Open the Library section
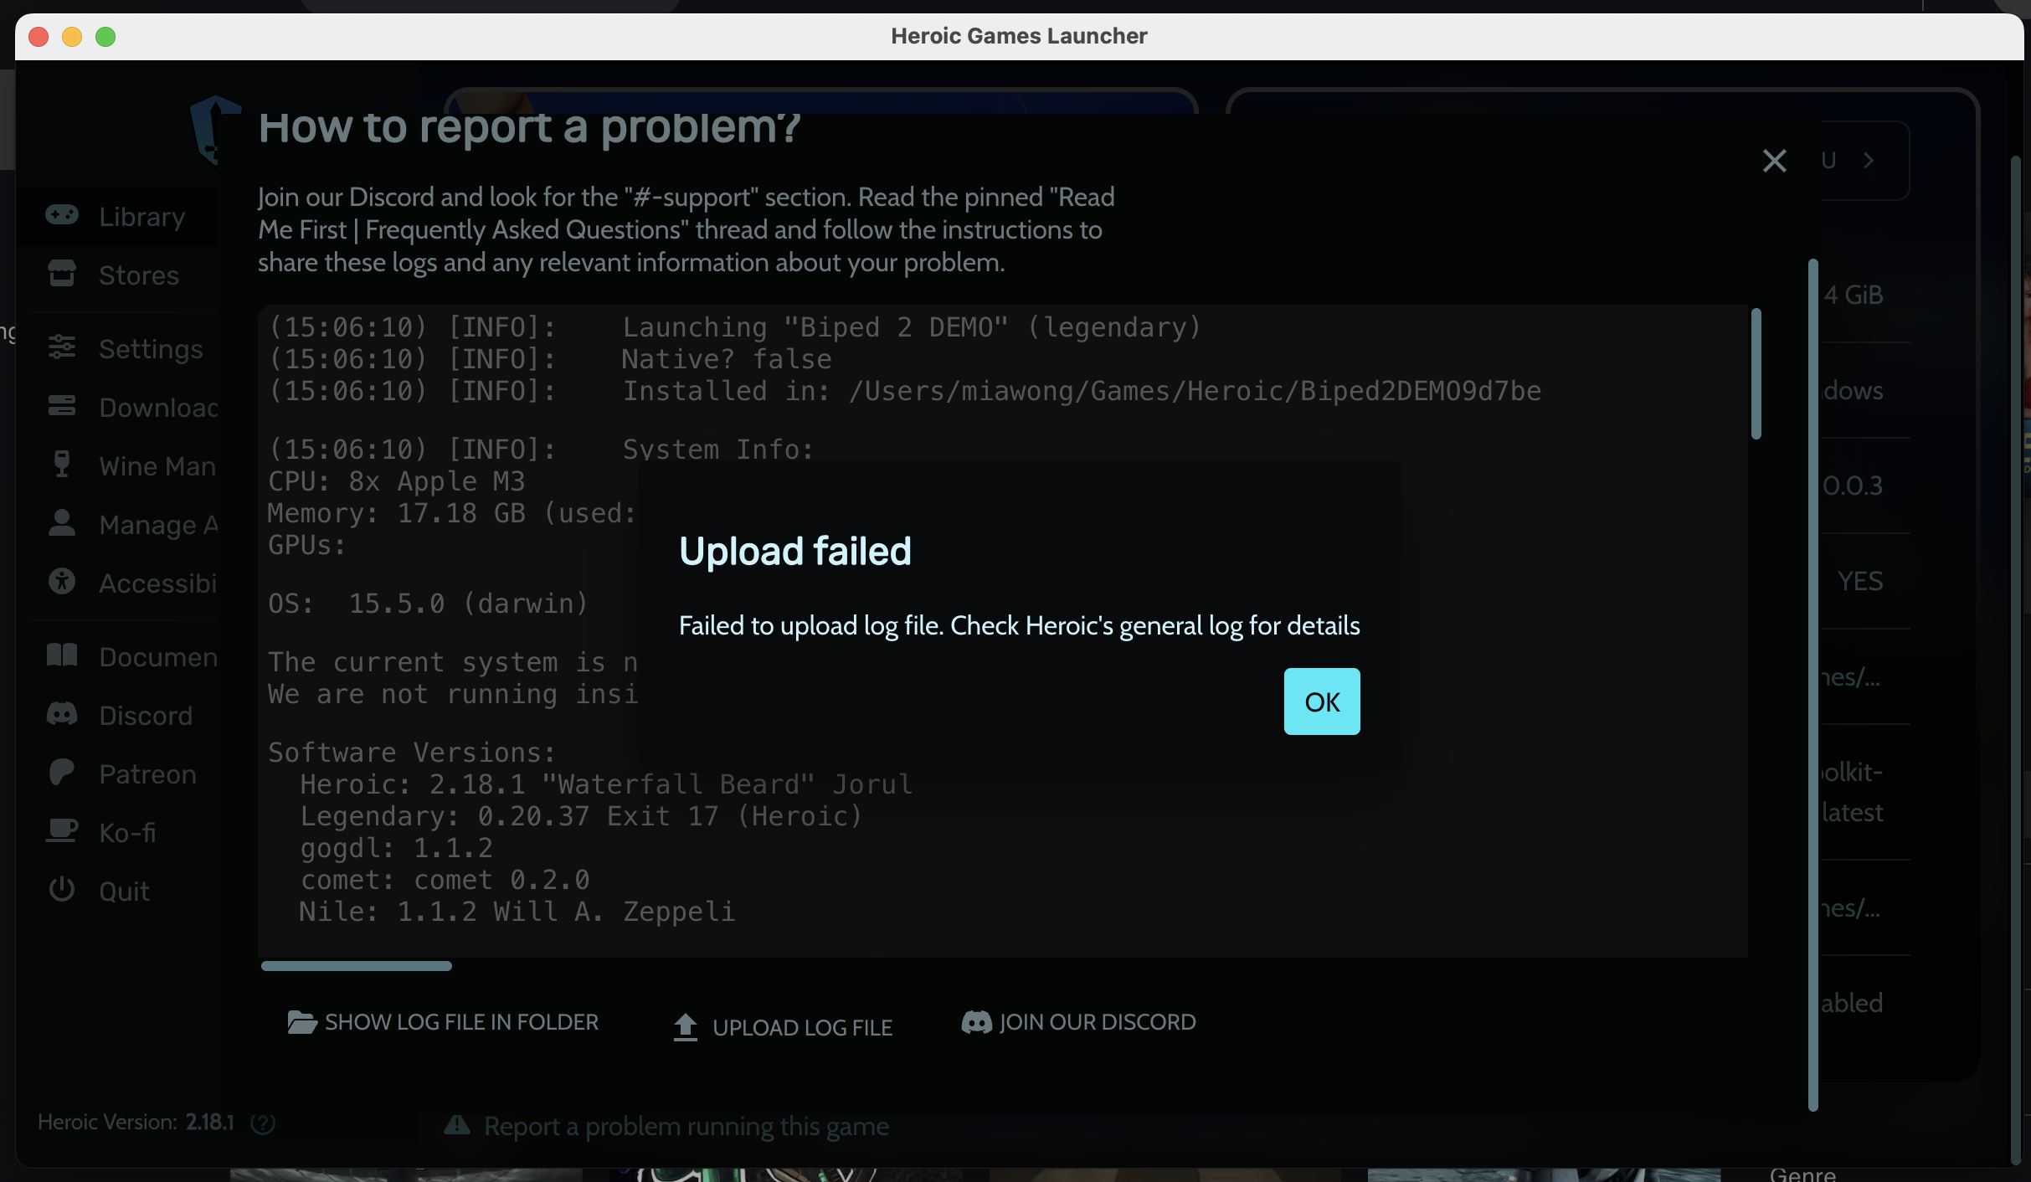2031x1182 pixels. tap(142, 216)
